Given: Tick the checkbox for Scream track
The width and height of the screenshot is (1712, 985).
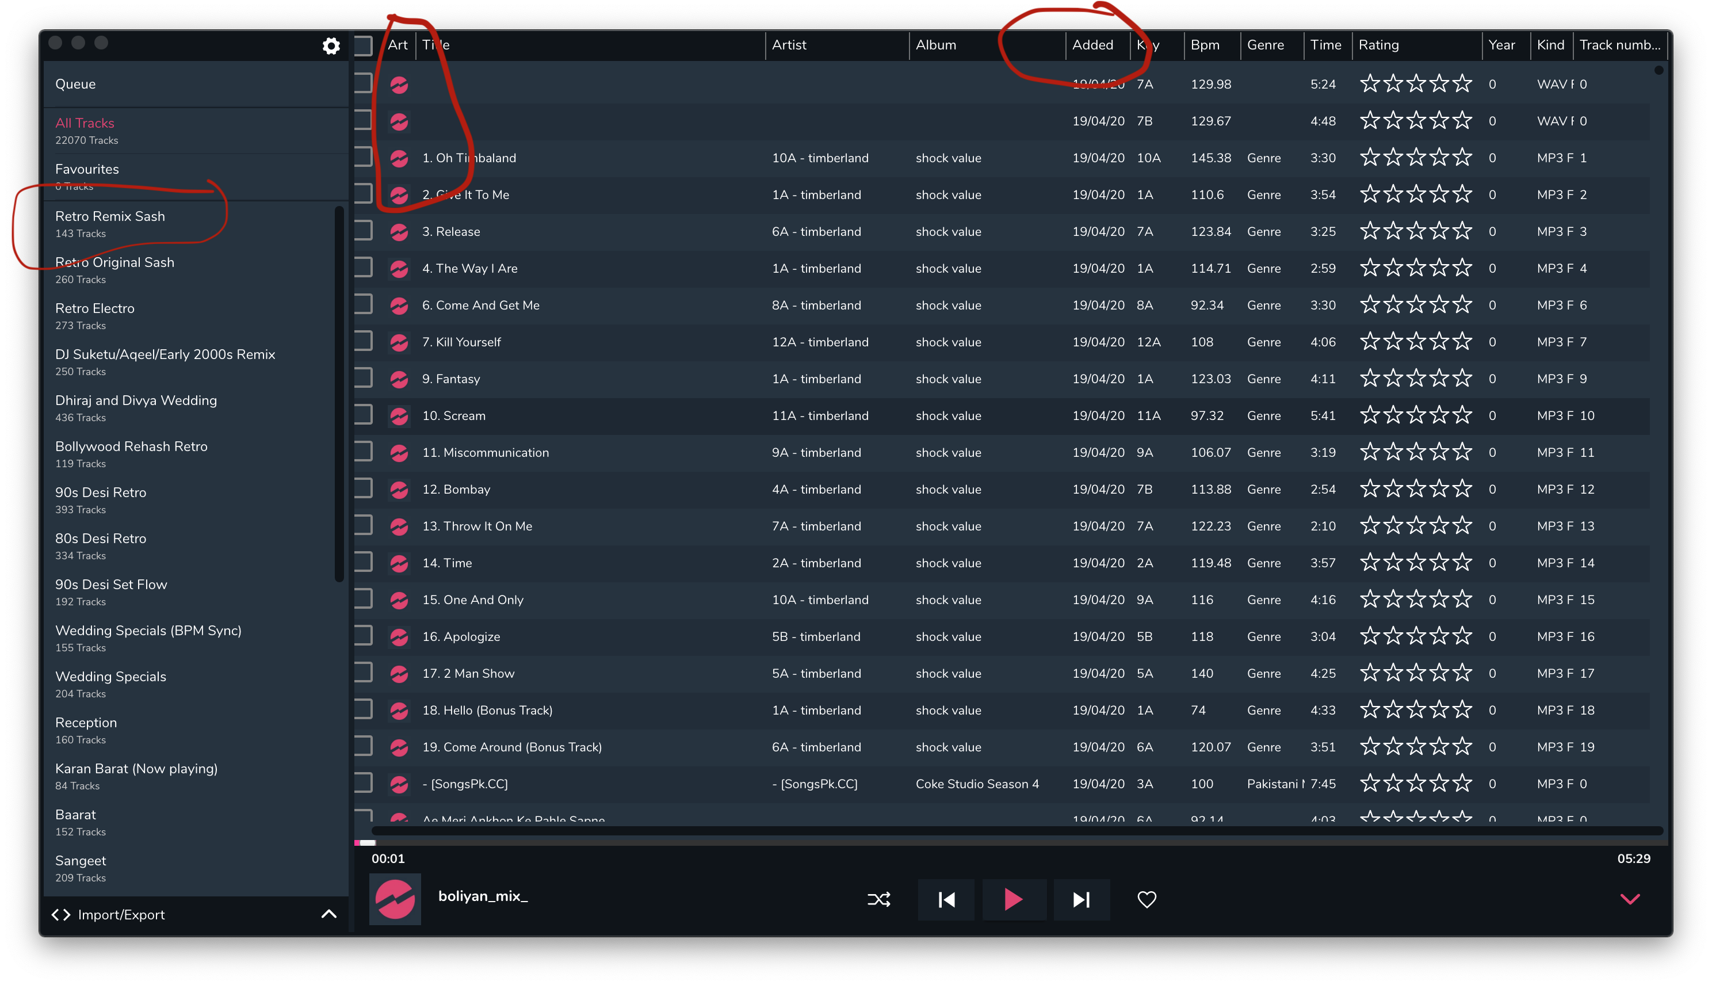Looking at the screenshot, I should pyautogui.click(x=363, y=415).
